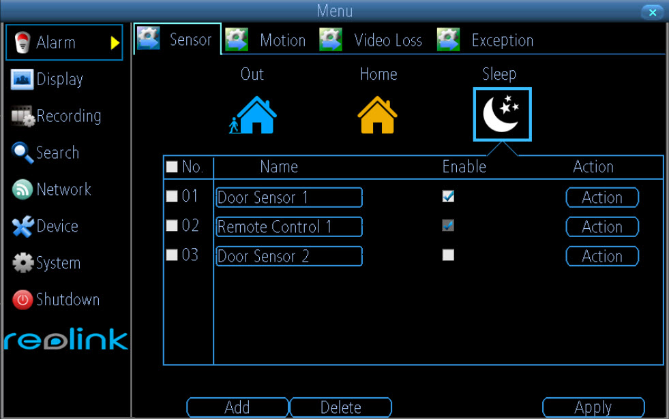Select the Home mode orange house icon
669x419 pixels.
point(377,114)
